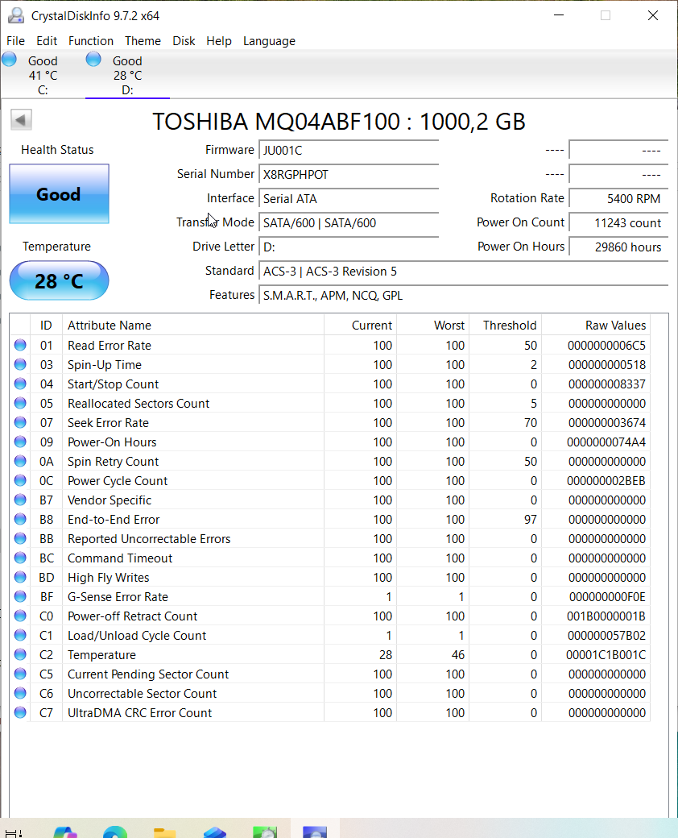The image size is (678, 838).
Task: Click status icon for Seek Error Rate
Action: tap(20, 422)
